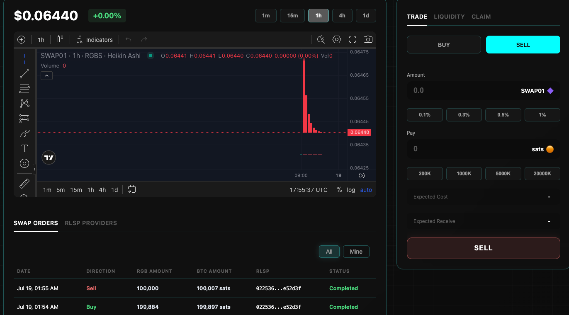This screenshot has height=315, width=569.
Task: Open chart settings hexagon icon
Action: pyautogui.click(x=337, y=39)
